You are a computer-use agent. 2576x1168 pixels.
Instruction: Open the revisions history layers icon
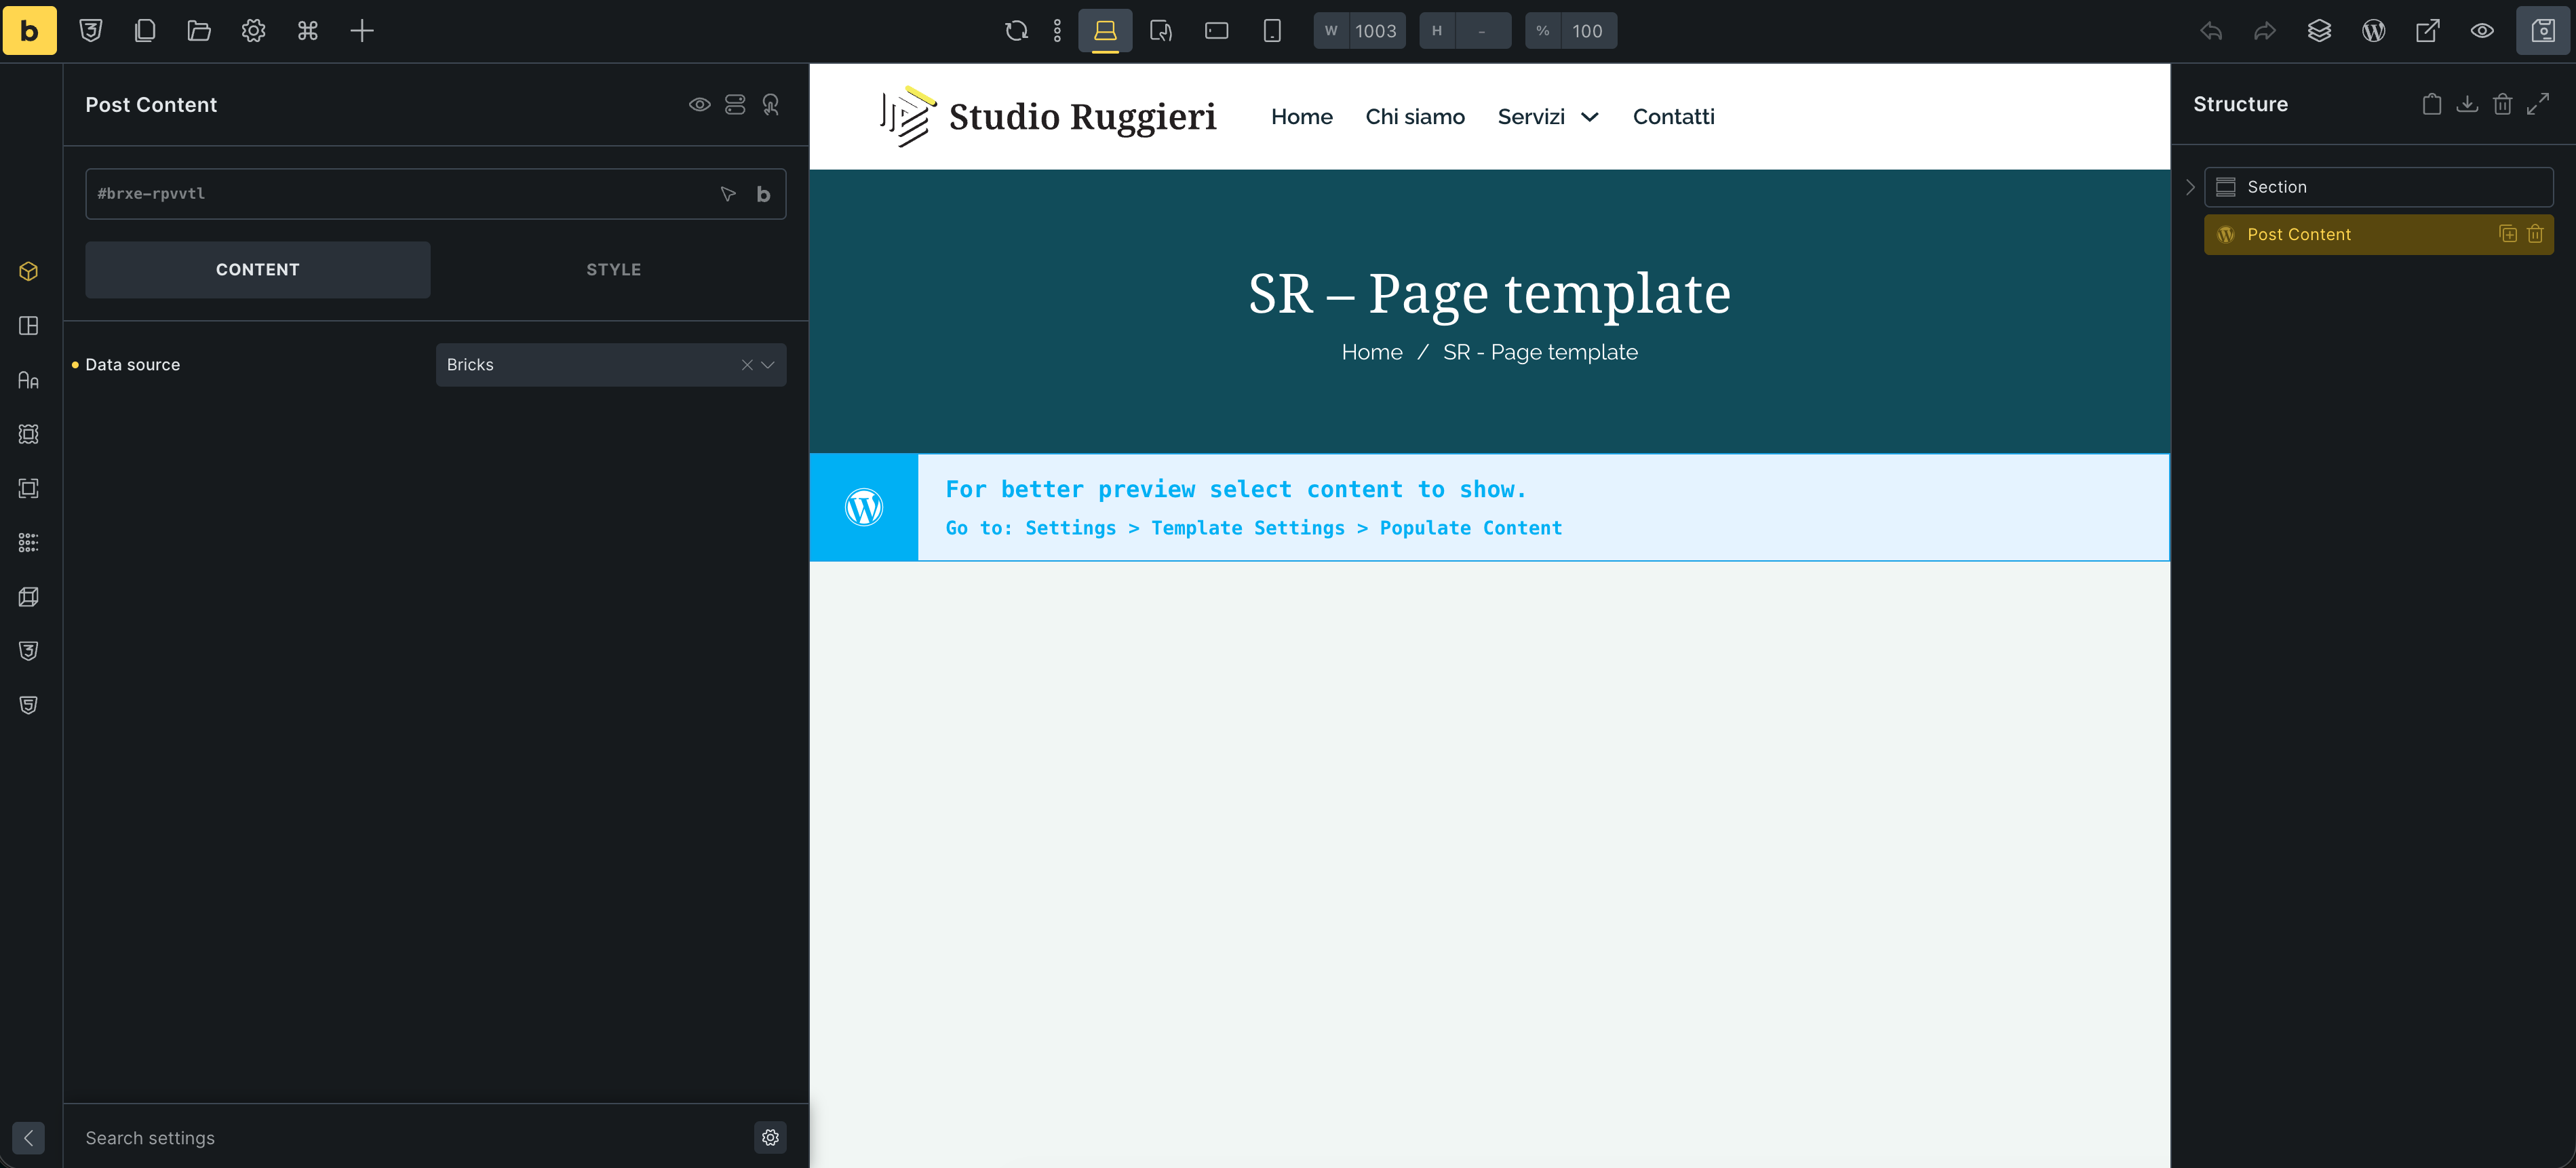(x=2319, y=31)
